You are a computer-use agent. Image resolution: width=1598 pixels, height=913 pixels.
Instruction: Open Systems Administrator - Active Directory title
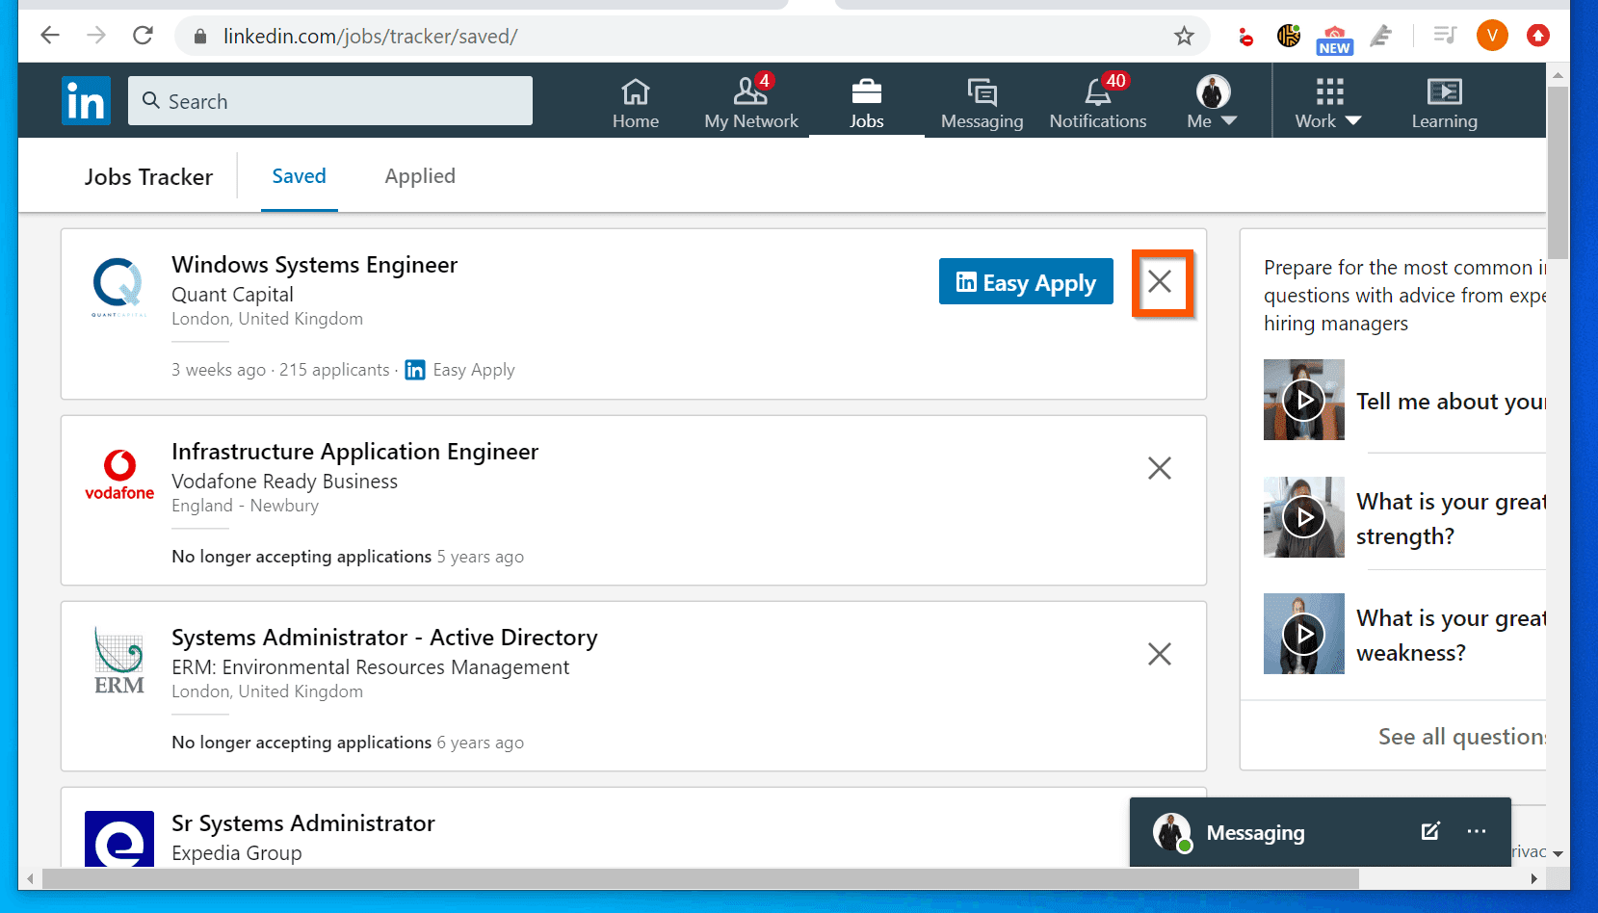click(384, 638)
